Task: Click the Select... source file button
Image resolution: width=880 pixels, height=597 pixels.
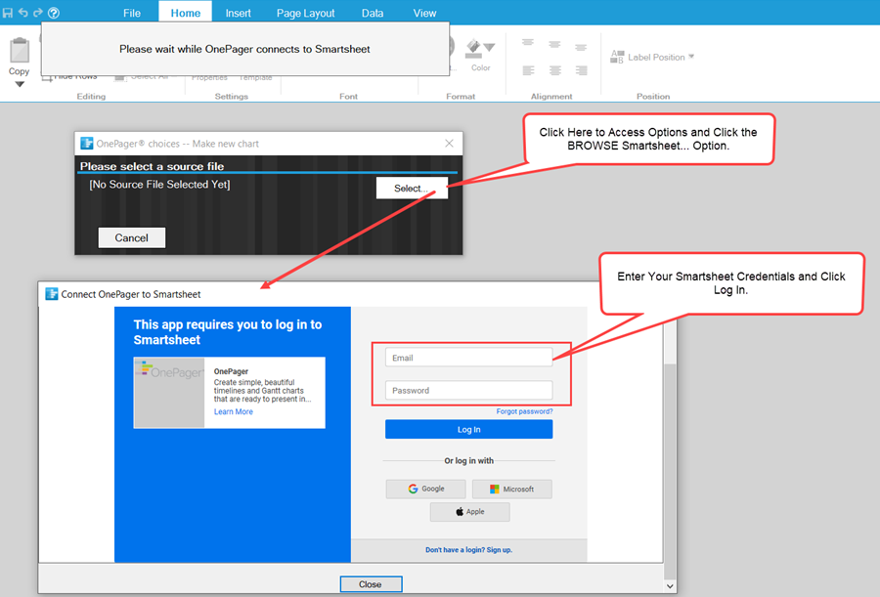Action: point(412,188)
